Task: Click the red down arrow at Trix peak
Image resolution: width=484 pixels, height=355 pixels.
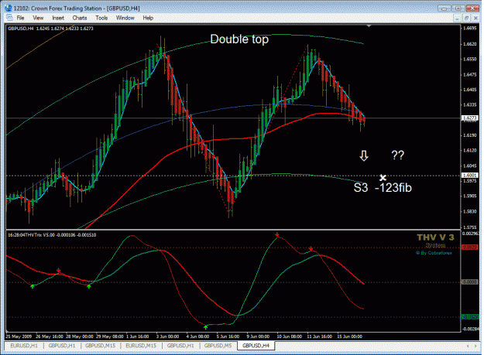Action: pos(277,235)
